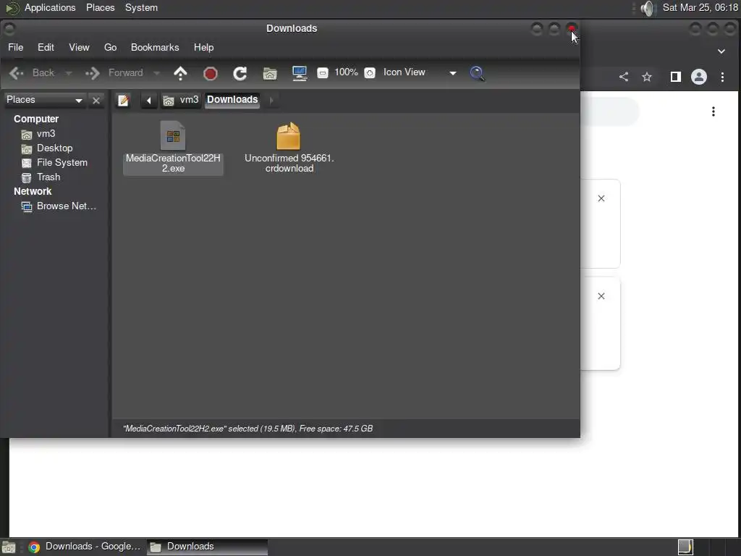Viewport: 741px width, 556px height.
Task: Toggle Chrome's side panel icon
Action: point(676,77)
